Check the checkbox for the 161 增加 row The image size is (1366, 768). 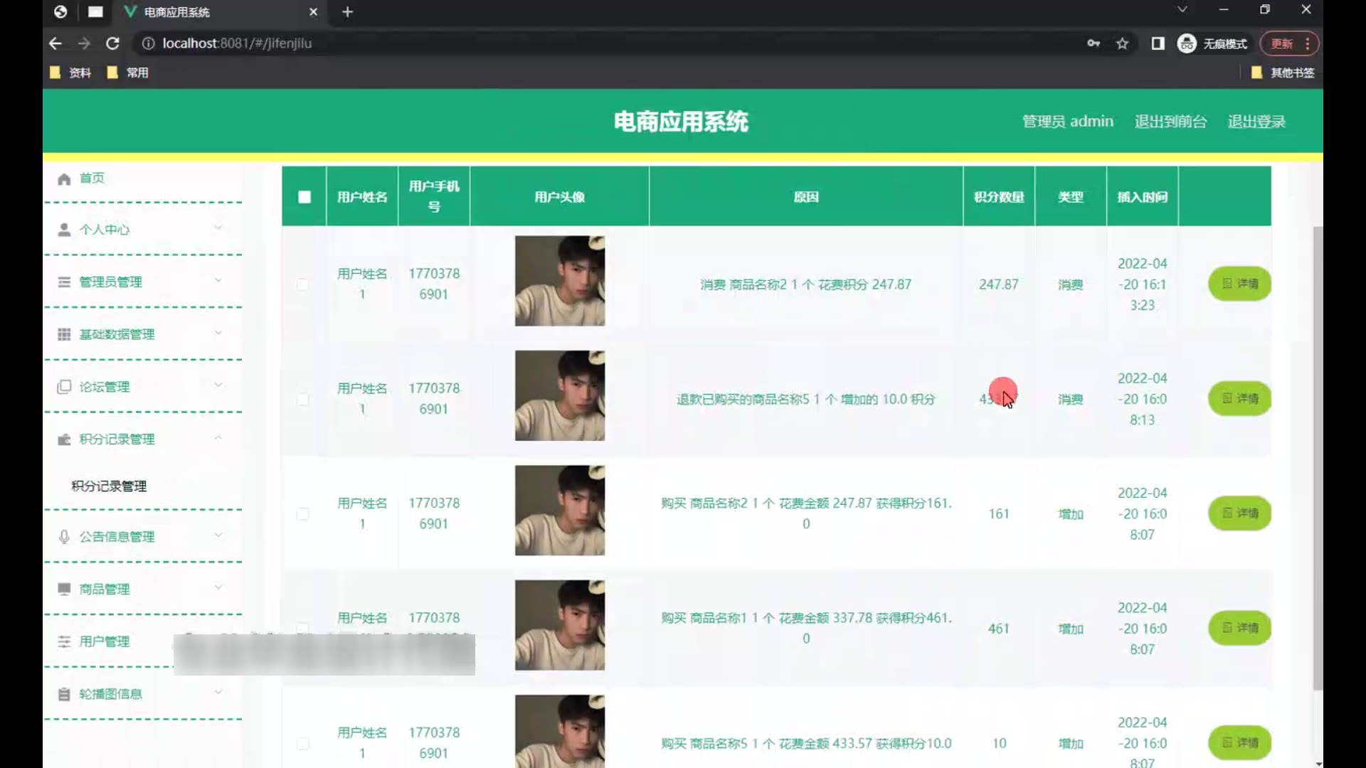(x=303, y=514)
